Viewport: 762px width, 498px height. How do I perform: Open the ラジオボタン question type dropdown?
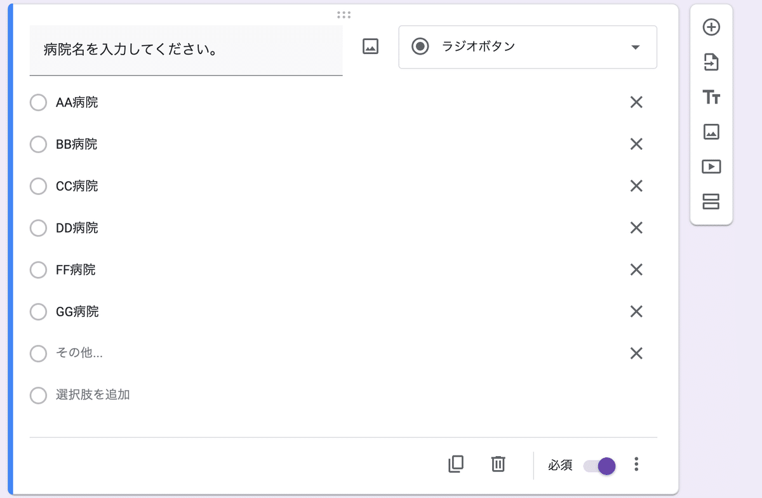click(527, 47)
